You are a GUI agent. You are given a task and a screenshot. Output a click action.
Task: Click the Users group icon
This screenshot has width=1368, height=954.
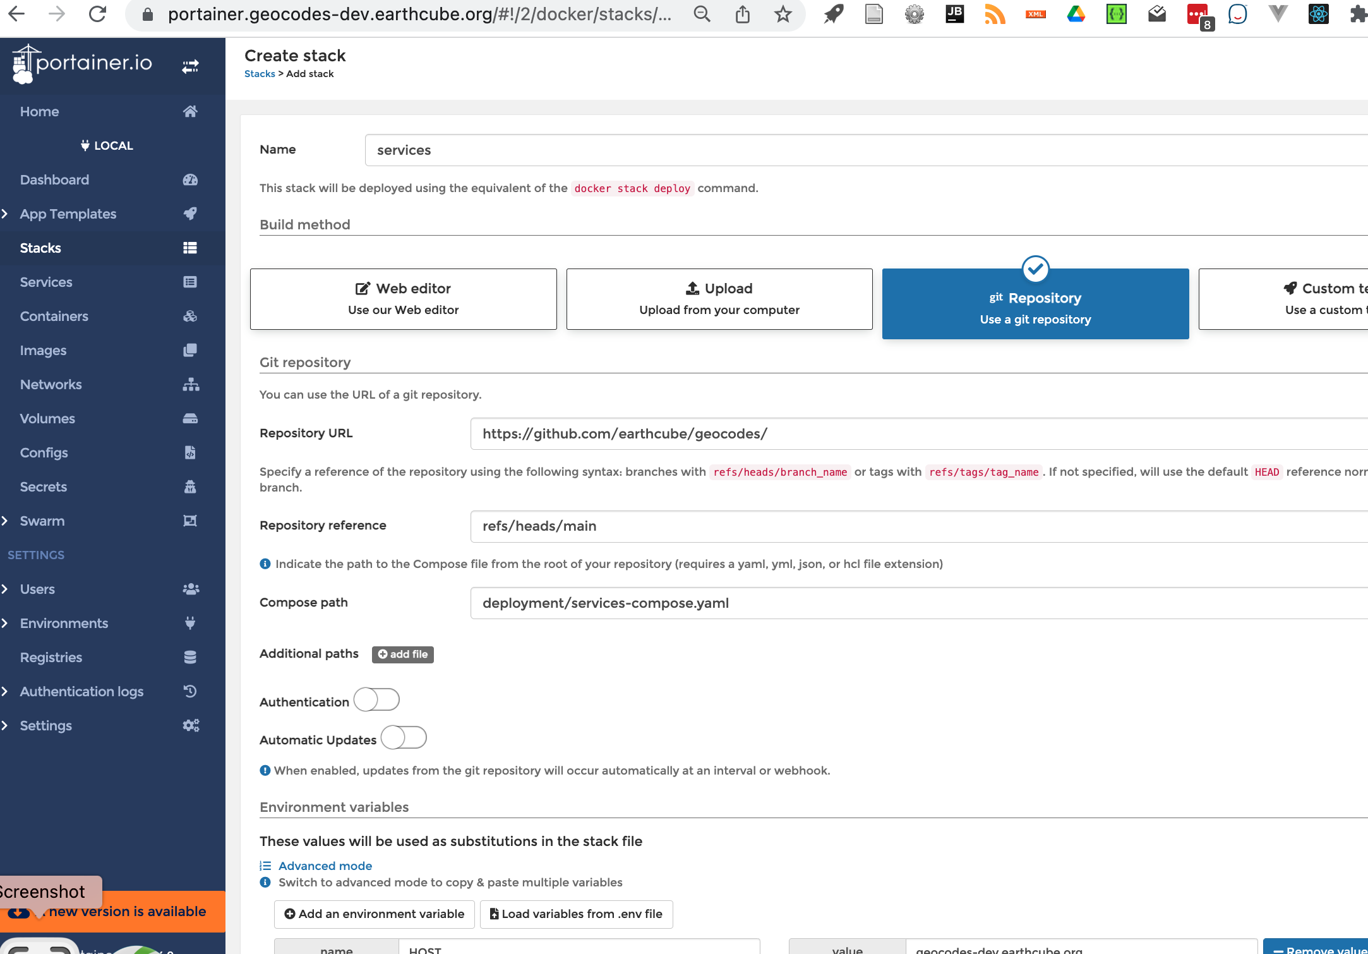click(x=191, y=589)
